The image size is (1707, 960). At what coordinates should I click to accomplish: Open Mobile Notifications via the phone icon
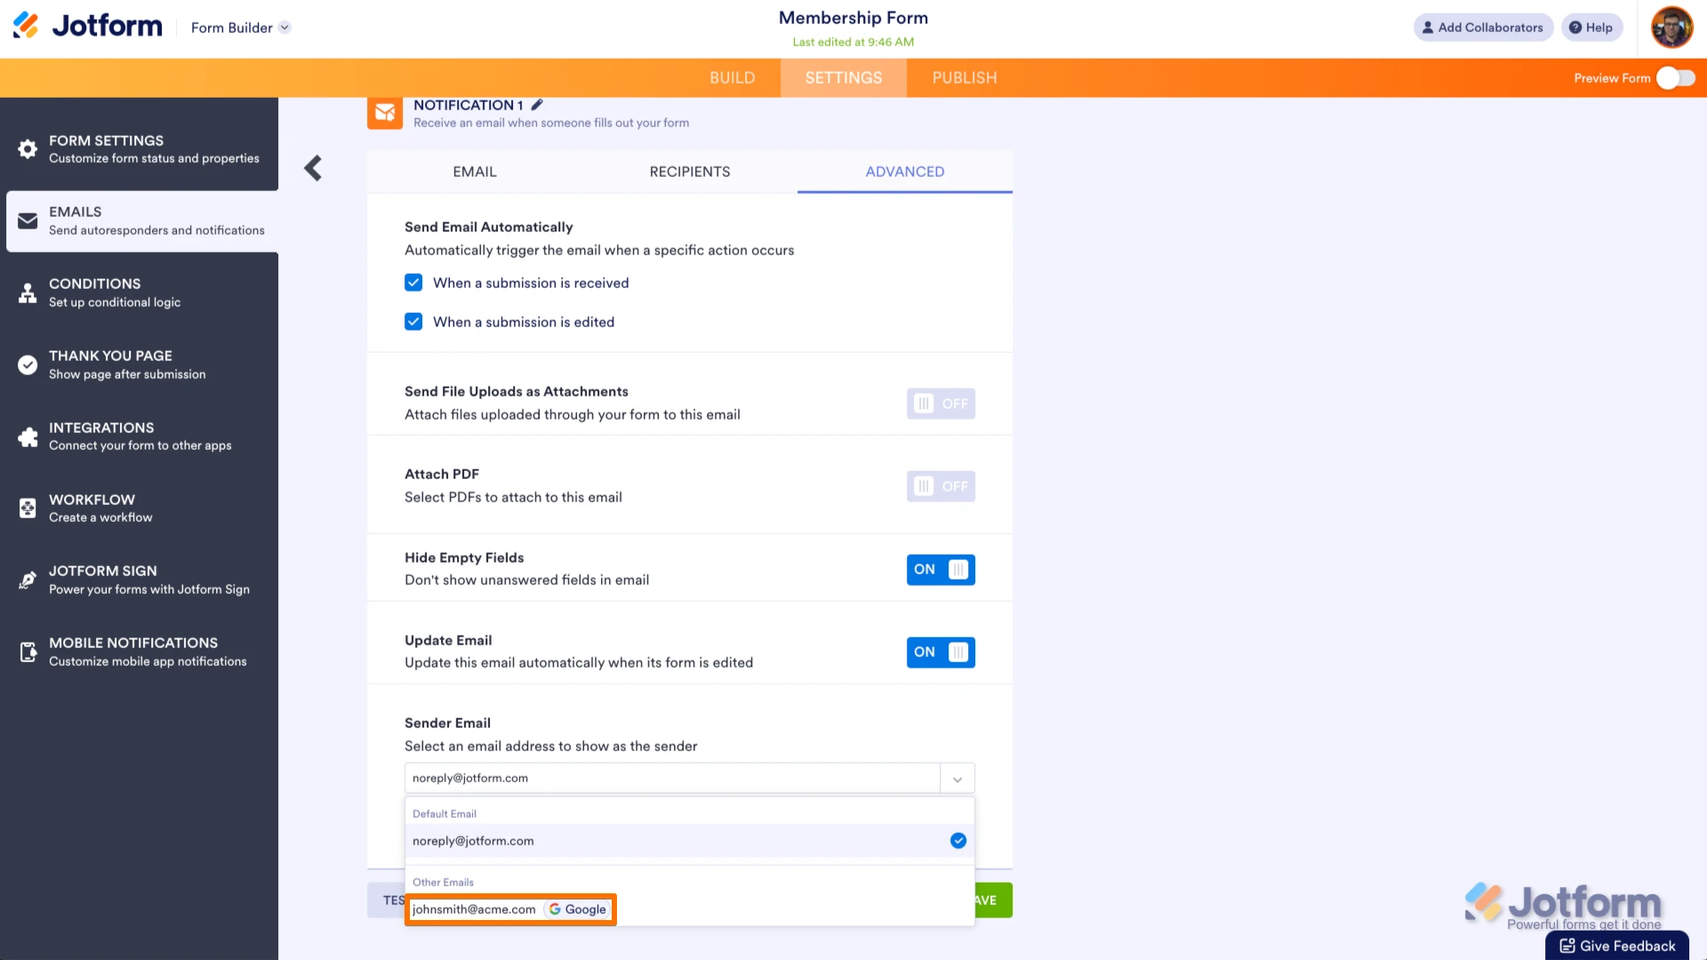28,652
